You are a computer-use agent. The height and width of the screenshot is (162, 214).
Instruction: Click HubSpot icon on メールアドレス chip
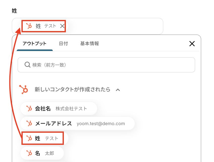pyautogui.click(x=29, y=123)
